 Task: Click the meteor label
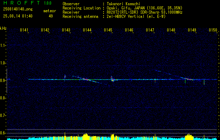point(50,11)
